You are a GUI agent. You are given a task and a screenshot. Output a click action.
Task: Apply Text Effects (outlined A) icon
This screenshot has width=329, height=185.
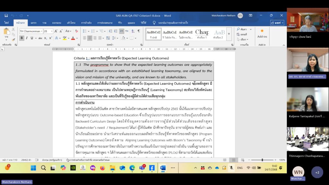(x=57, y=38)
